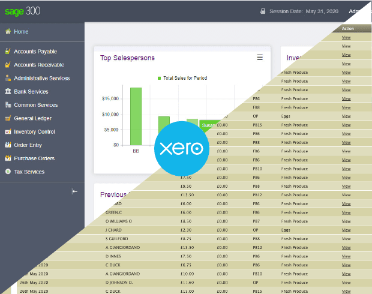The height and width of the screenshot is (294, 372).
Task: Click the Accounts Receivable icon
Action: pyautogui.click(x=8, y=65)
